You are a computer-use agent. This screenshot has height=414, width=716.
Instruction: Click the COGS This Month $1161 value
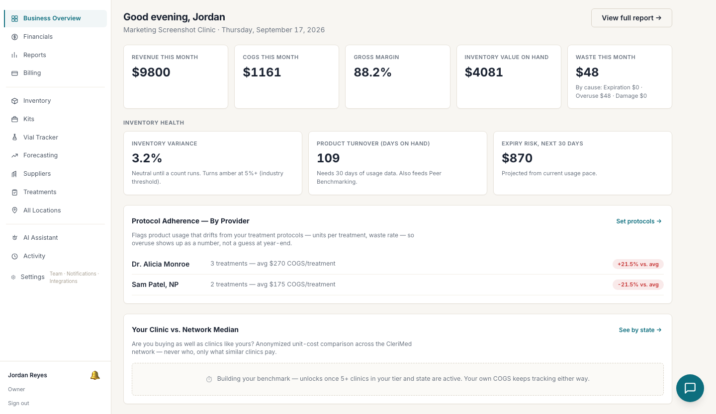coord(262,72)
